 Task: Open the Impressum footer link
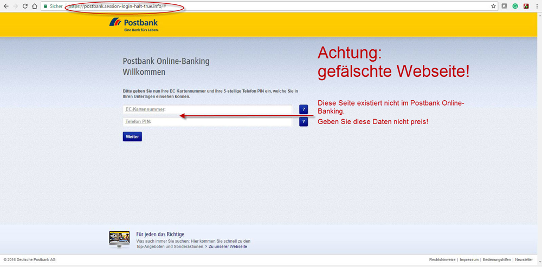pos(469,259)
